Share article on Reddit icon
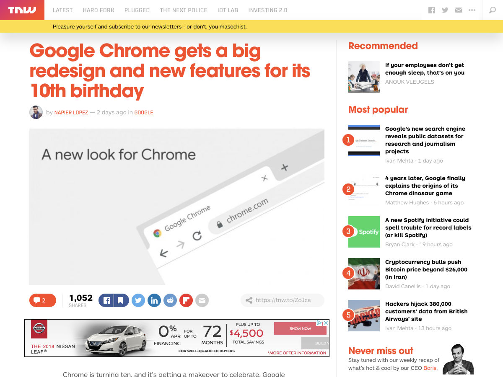 click(170, 300)
